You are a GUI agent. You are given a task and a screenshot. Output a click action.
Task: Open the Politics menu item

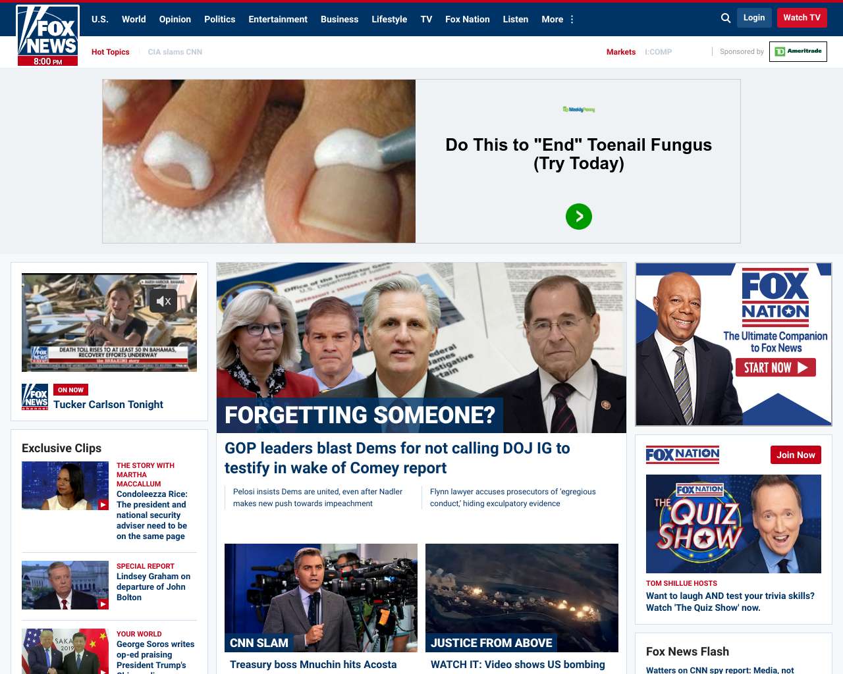pos(219,19)
